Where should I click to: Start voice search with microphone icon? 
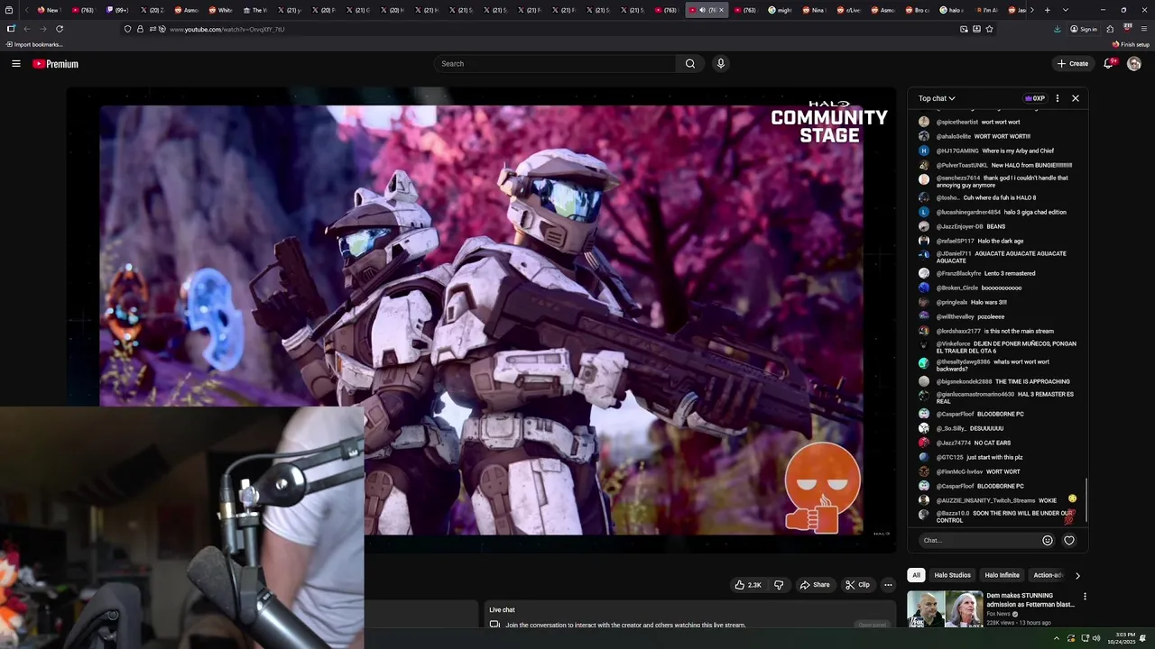click(720, 64)
